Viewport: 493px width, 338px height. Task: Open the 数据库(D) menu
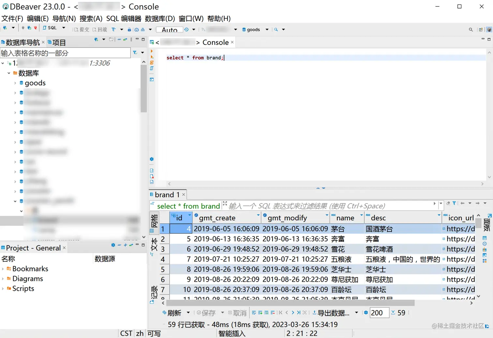point(160,19)
